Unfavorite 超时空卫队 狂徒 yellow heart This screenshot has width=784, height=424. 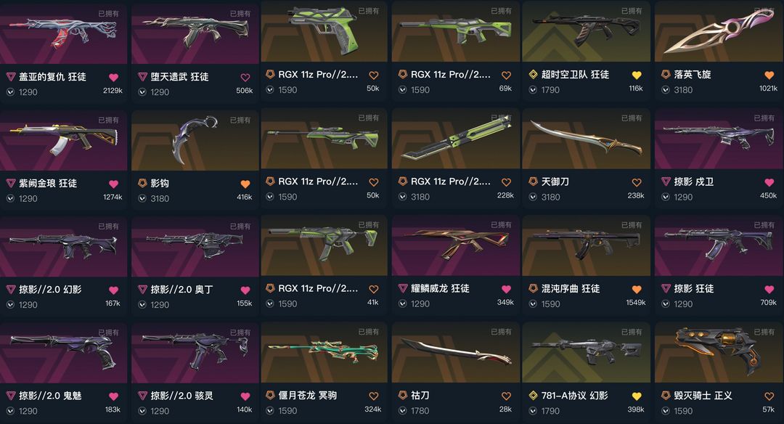637,75
